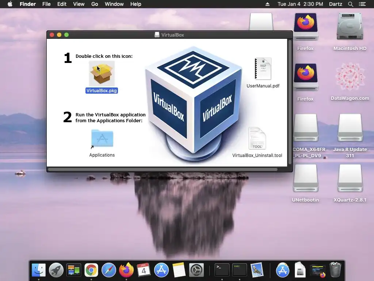Click the date and time in menu bar
This screenshot has width=374, height=281.
click(x=300, y=4)
